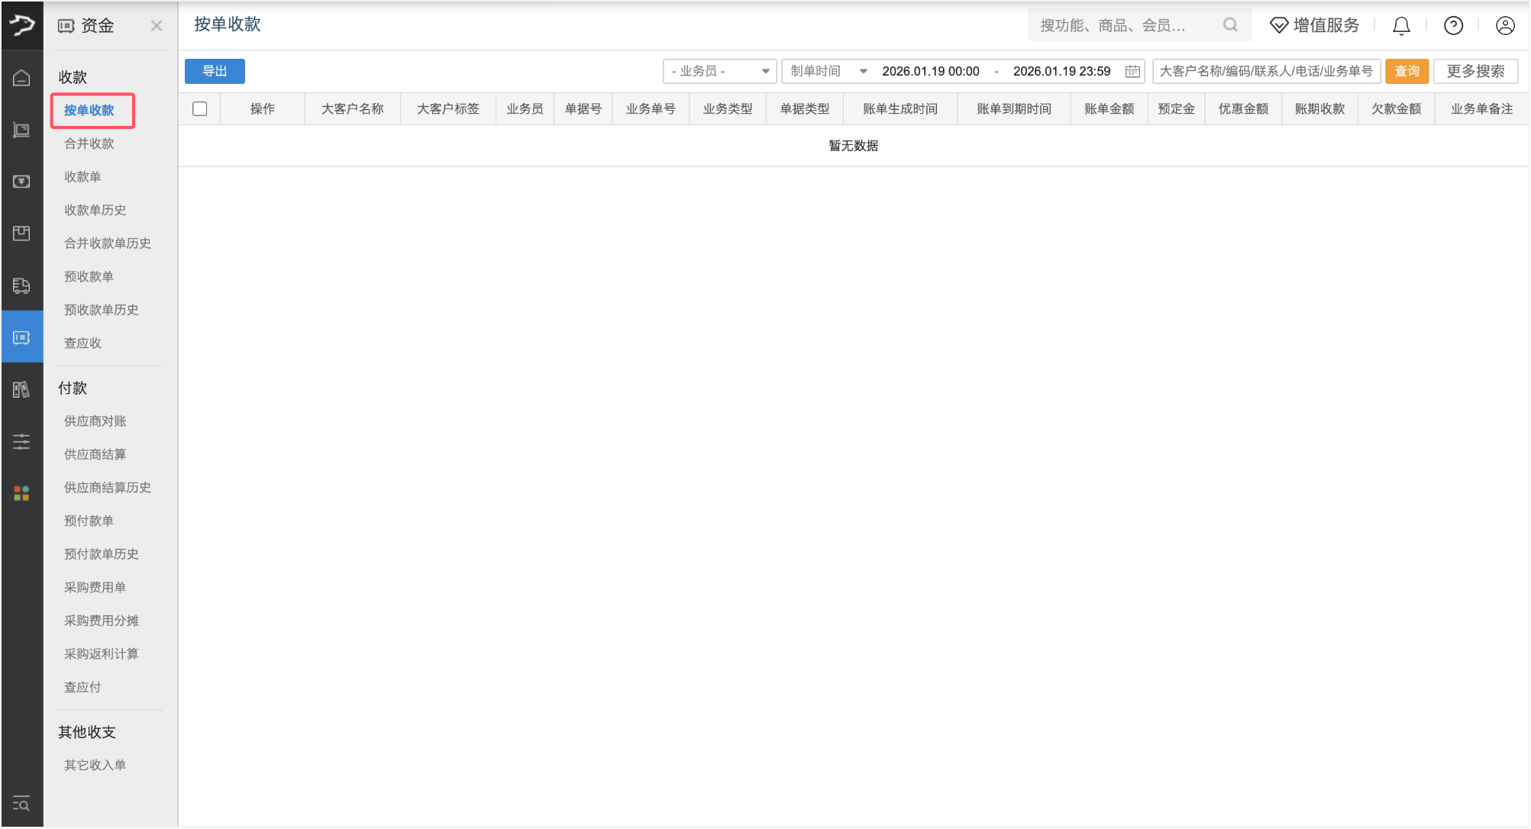Click the colorful apps grid icon
Viewport: 1531px width, 829px height.
coord(21,493)
